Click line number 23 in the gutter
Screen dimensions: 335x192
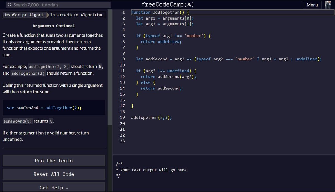click(x=122, y=141)
